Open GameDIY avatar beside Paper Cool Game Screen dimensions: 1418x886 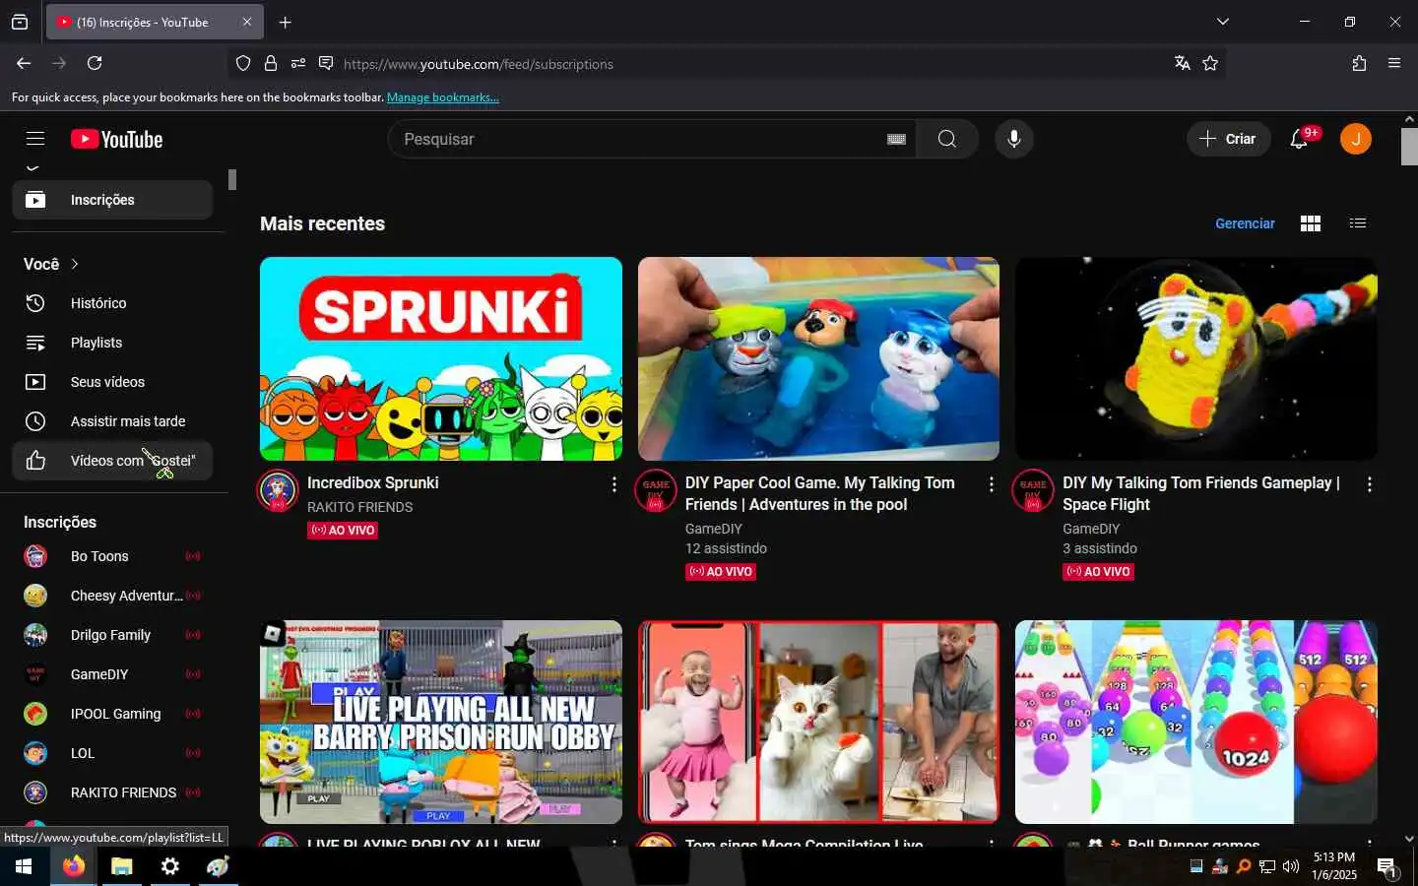pyautogui.click(x=655, y=490)
